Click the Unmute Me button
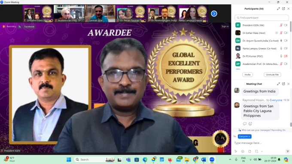This screenshot has width=292, height=164. tap(272, 75)
